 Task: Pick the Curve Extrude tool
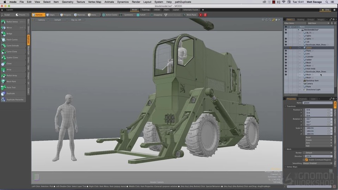13,46
